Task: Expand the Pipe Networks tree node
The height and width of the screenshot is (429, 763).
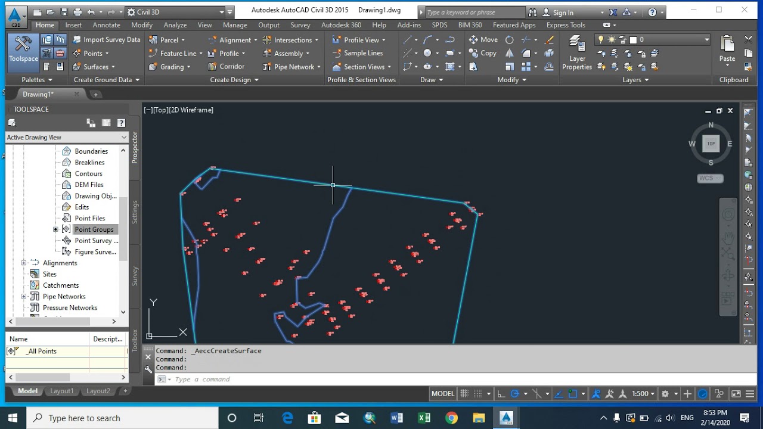Action: tap(24, 296)
